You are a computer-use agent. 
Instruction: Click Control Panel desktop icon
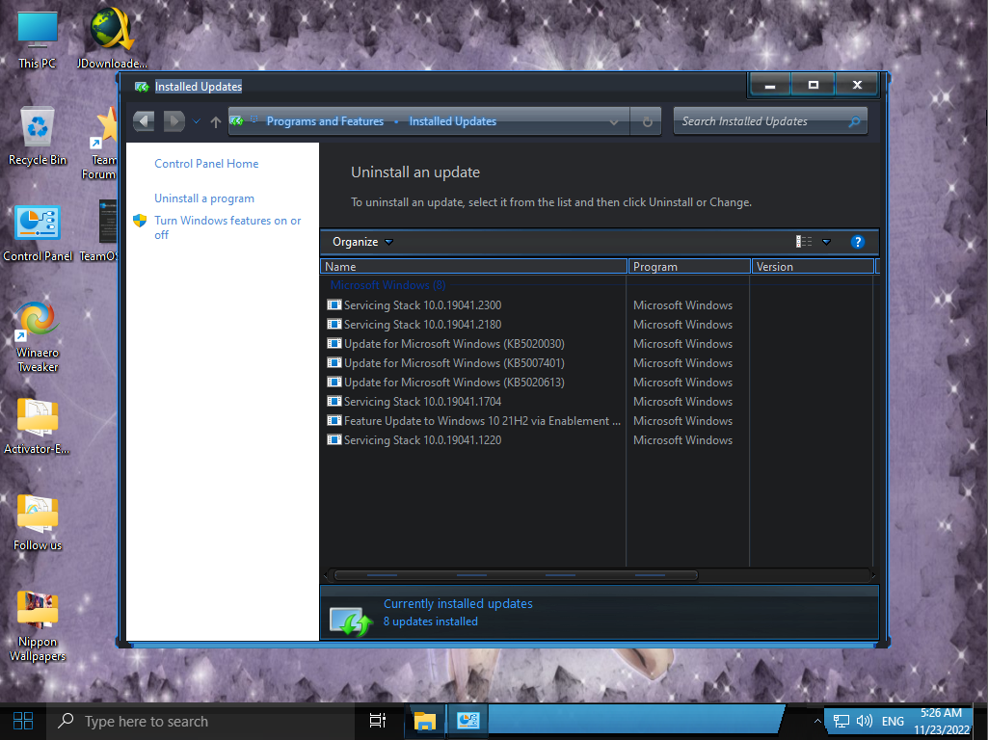pos(38,233)
